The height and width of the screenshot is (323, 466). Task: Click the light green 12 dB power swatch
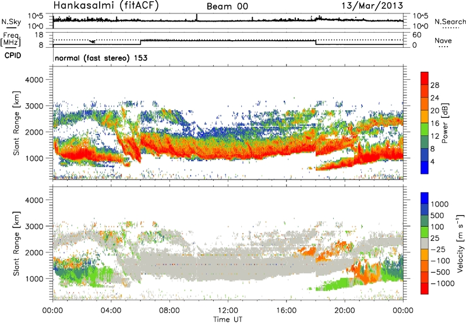425,129
